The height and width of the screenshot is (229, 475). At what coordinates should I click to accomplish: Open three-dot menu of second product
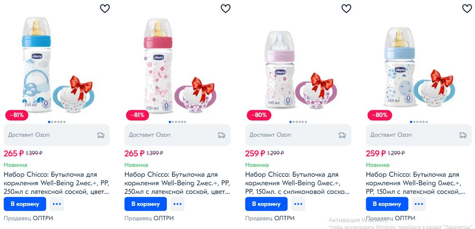coord(177,204)
